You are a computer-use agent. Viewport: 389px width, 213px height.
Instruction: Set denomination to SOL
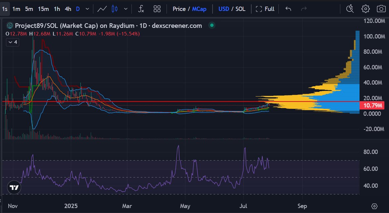[240, 9]
